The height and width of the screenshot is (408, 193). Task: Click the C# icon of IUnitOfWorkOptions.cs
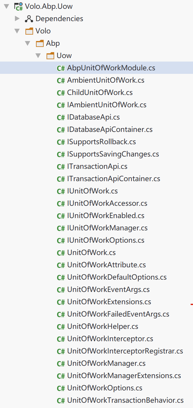pos(61,241)
